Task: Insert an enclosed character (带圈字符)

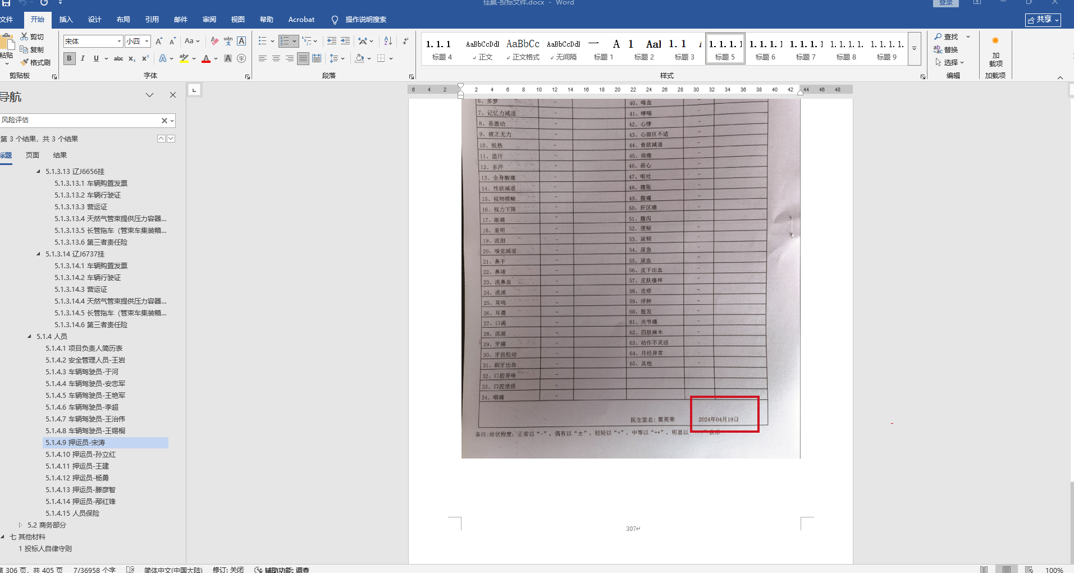Action: pos(241,58)
